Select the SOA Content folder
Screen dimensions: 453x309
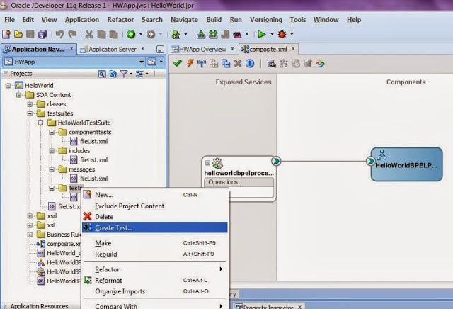[x=54, y=95]
